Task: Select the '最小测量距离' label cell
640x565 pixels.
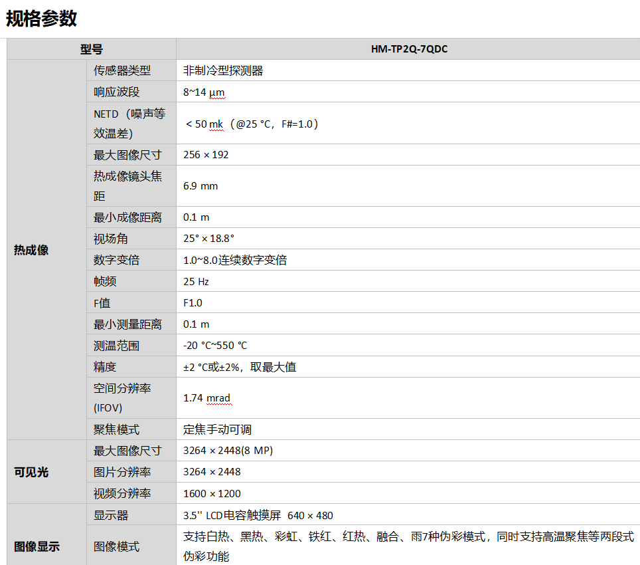Action: click(131, 324)
